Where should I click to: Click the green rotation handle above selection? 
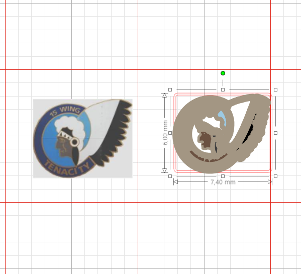(x=223, y=73)
